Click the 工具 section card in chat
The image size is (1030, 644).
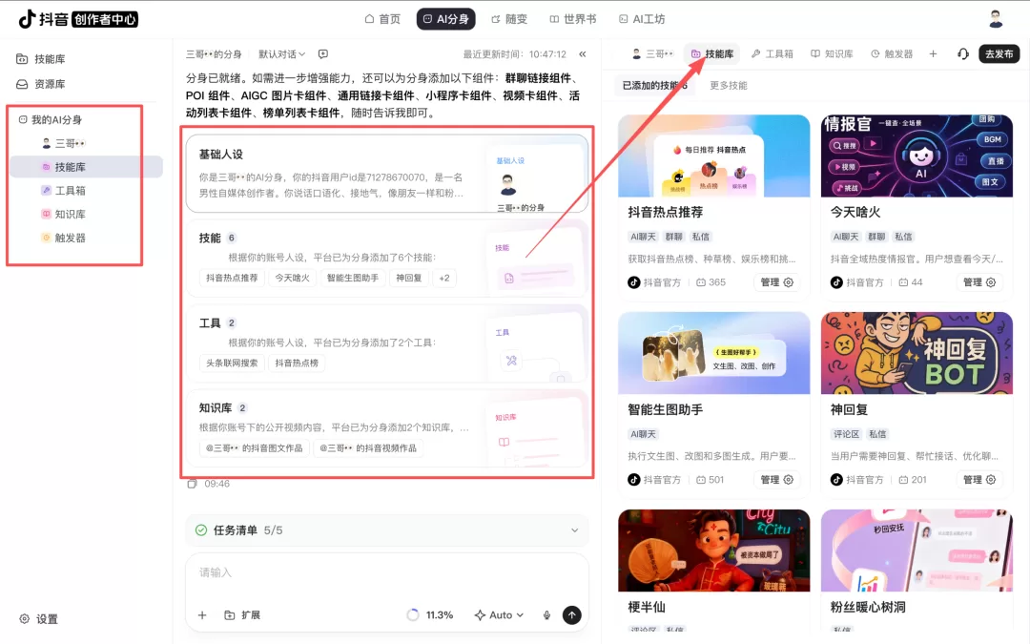[387, 343]
